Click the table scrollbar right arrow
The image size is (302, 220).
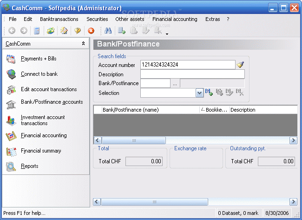293,140
